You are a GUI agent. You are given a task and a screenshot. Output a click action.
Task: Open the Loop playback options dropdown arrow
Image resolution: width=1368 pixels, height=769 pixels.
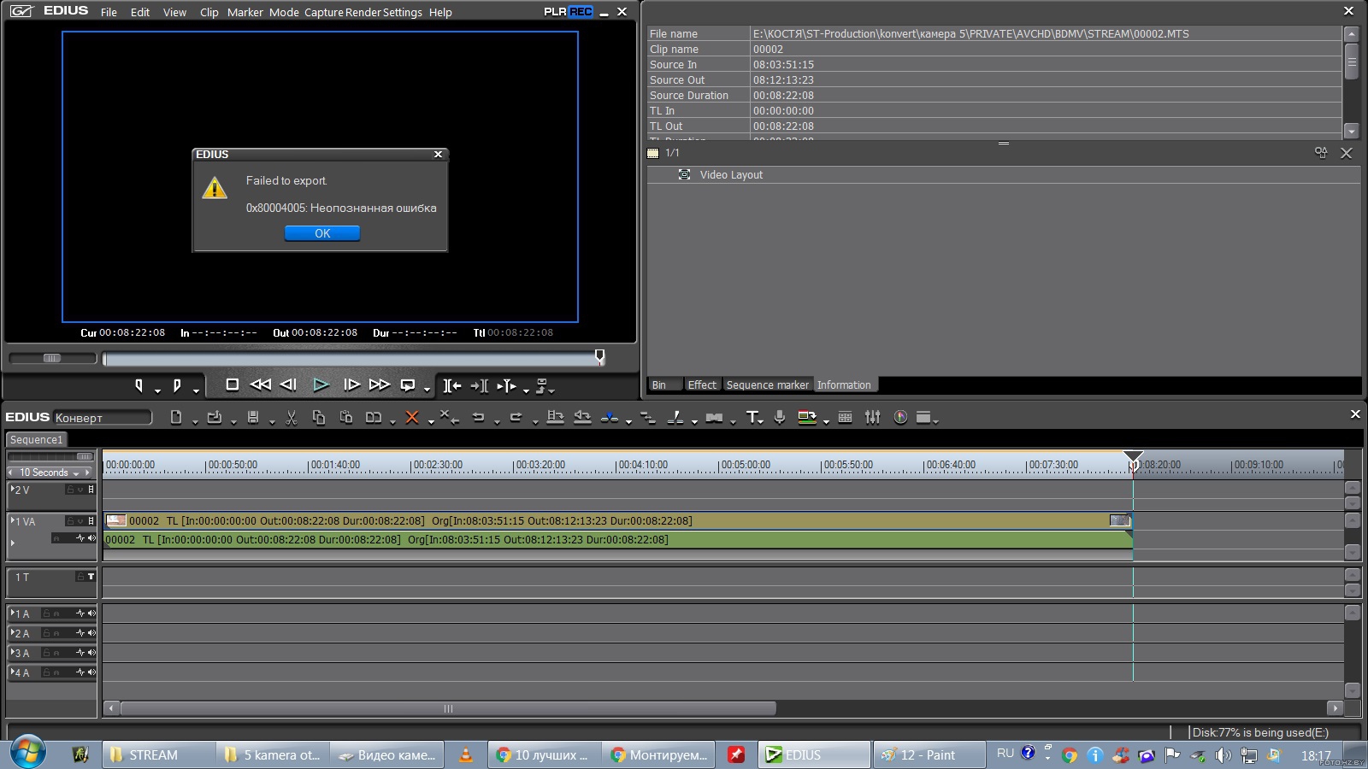pyautogui.click(x=427, y=390)
